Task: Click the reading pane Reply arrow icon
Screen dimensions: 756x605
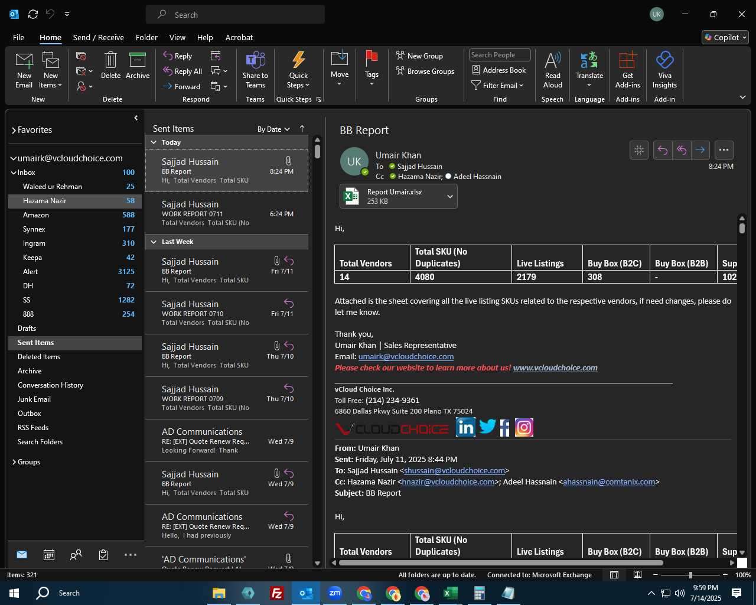Action: (663, 150)
